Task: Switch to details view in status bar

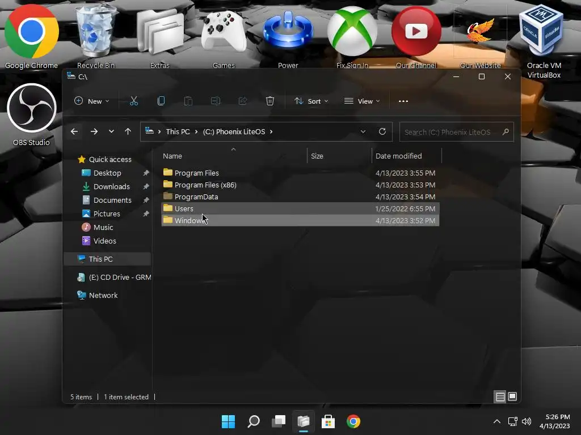Action: click(500, 397)
